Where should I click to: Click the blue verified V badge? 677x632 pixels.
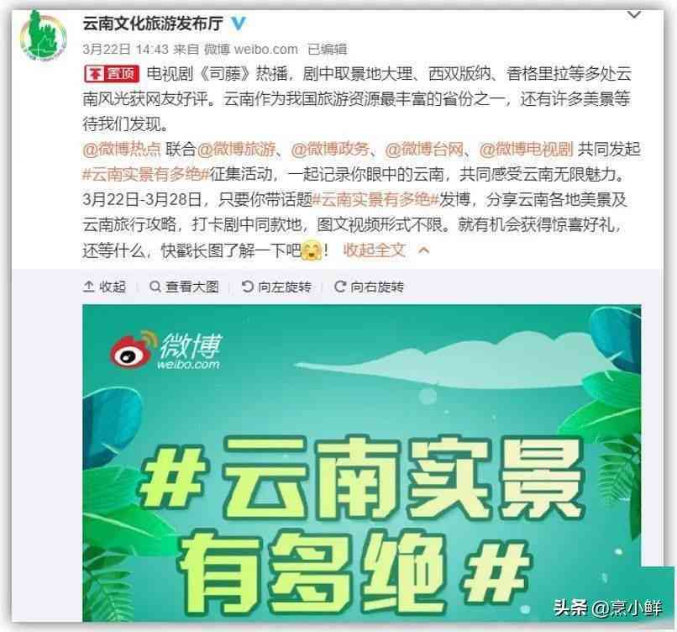click(239, 23)
